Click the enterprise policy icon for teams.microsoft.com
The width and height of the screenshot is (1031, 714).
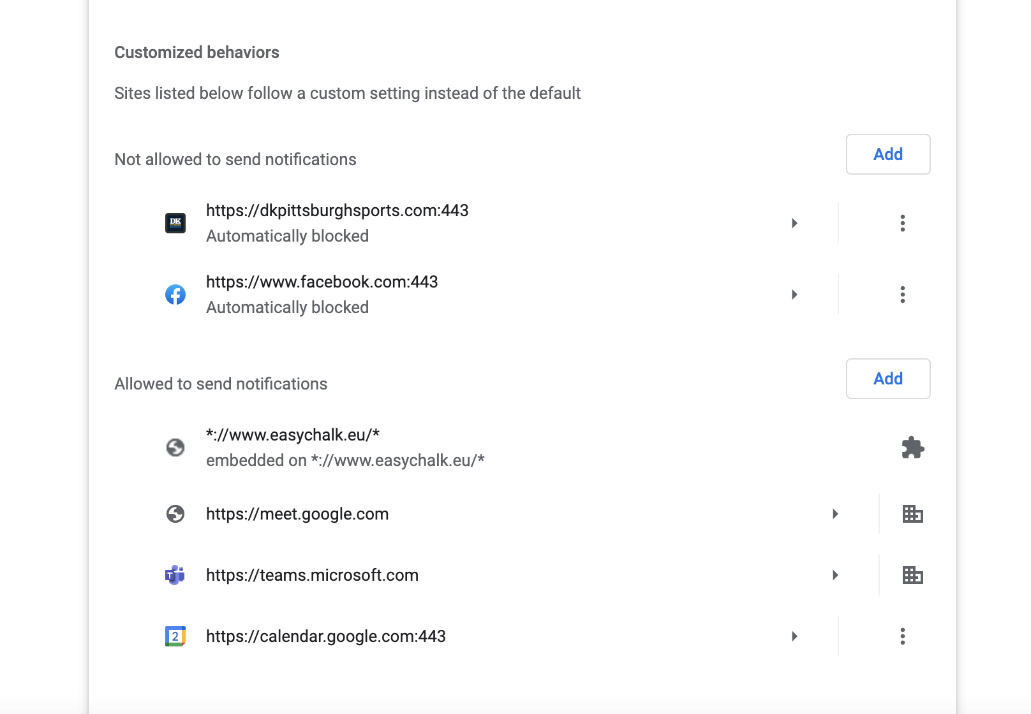913,575
